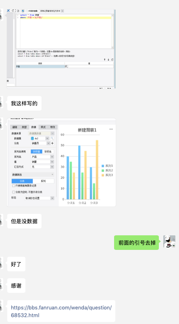Click the magnifier icon next to dataset ds2
The width and height of the screenshot is (179, 324).
[52, 139]
